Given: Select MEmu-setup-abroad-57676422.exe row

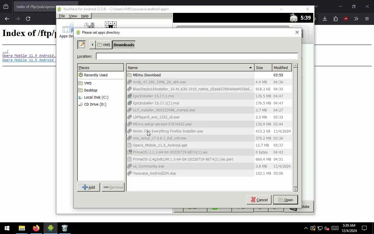Looking at the screenshot, I should pos(209,124).
